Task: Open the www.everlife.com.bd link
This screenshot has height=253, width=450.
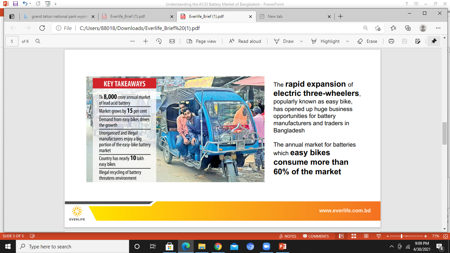Action: click(x=345, y=211)
